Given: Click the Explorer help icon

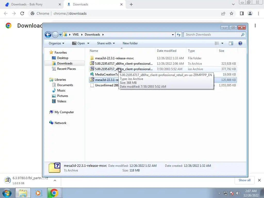Looking at the screenshot, I should (x=240, y=43).
